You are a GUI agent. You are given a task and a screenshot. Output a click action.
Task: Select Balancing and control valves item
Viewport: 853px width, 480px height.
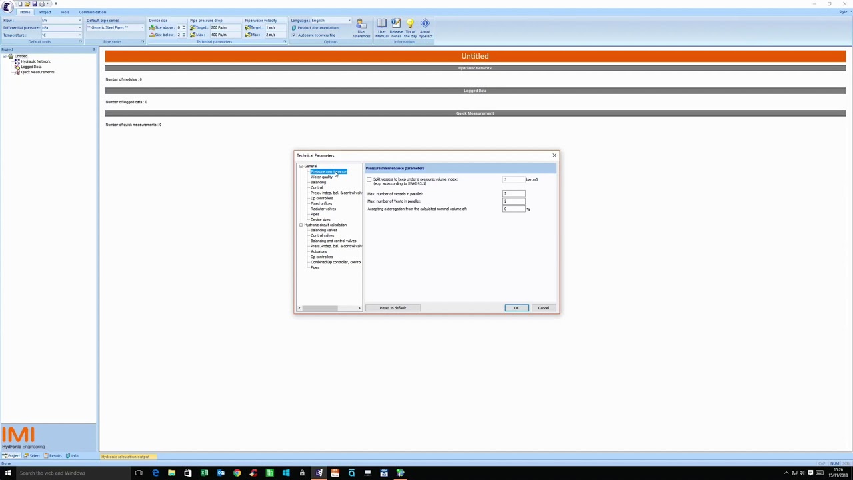click(333, 241)
